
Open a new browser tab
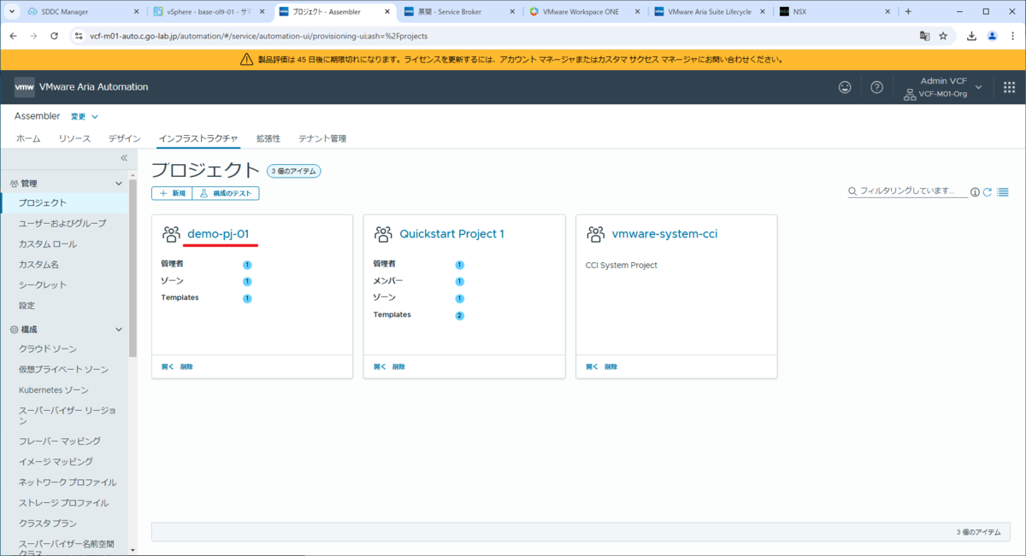908,12
